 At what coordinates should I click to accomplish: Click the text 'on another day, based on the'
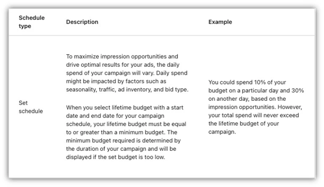point(247,99)
